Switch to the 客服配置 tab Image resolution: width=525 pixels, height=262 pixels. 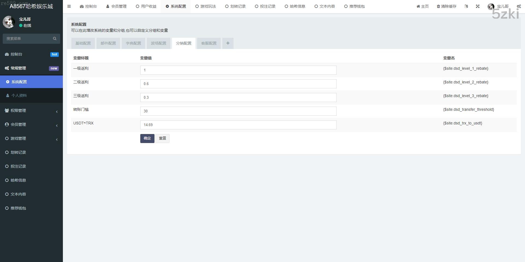tap(209, 43)
